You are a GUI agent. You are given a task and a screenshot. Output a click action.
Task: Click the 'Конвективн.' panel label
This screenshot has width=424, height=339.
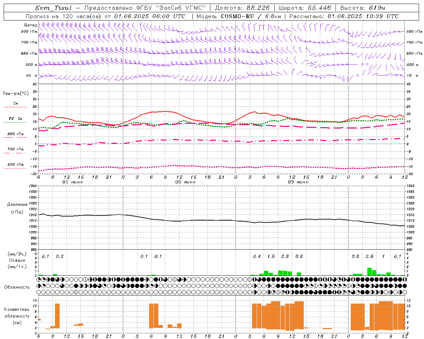pos(17,310)
